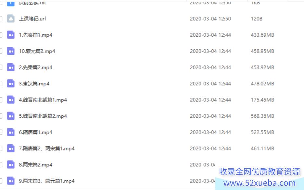Click the video icon for 8.两宋篇2.mp4
Screen dimensions: 304x190
pyautogui.click(x=11, y=165)
